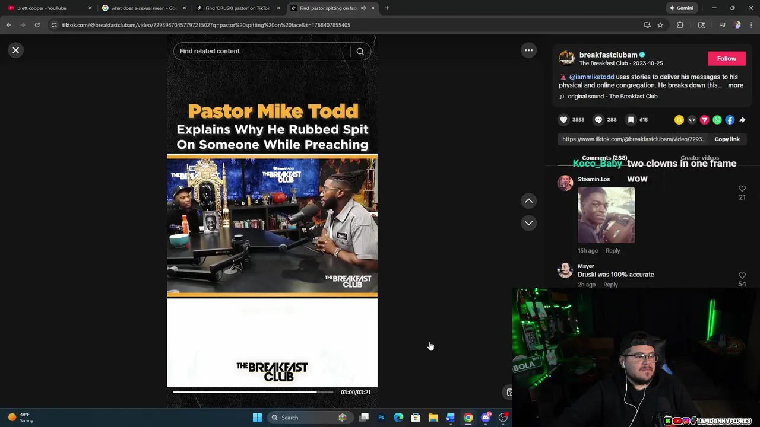The height and width of the screenshot is (427, 760).
Task: Open the breakfastclubam username link
Action: click(x=608, y=55)
